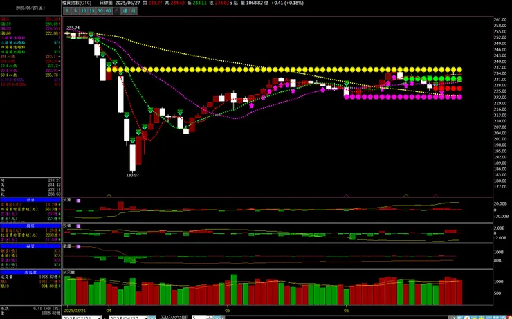Screen dimensions: 512x319
Task: Click the 2025/03/21 date axis label
Action: [75, 311]
